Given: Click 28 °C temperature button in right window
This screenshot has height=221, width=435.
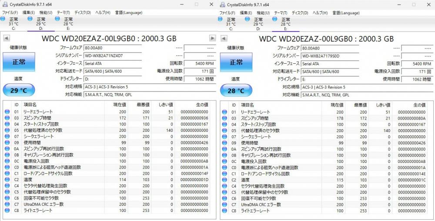Looking at the screenshot, I should (236, 91).
